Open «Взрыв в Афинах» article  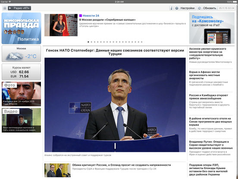pyautogui.click(x=204, y=75)
